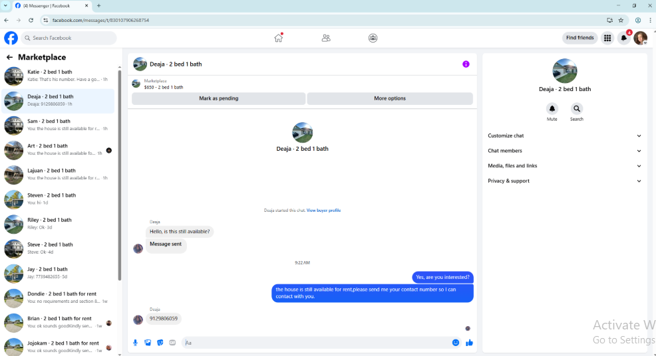This screenshot has width=656, height=356.
Task: Open Jay · 2 bed 1 bath chat
Action: 58,273
